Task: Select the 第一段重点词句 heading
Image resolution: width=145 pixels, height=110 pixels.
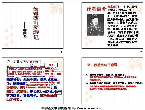Action: pos(18,61)
